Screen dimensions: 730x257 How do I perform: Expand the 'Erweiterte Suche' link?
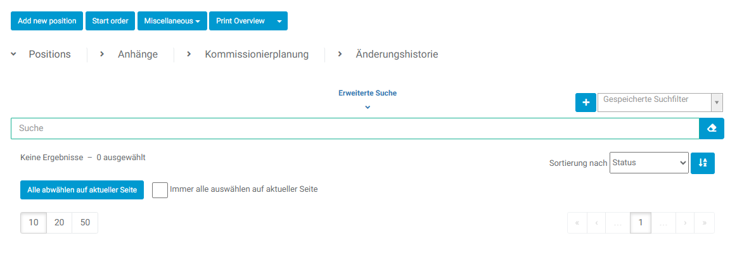(368, 94)
